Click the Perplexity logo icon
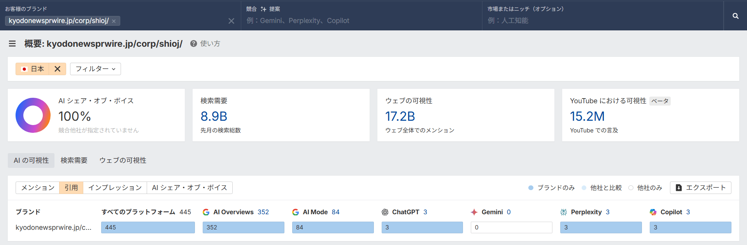This screenshot has width=747, height=245. pos(563,212)
